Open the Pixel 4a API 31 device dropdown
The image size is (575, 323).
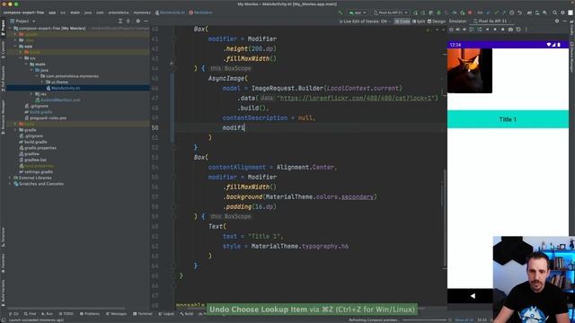[x=391, y=13]
